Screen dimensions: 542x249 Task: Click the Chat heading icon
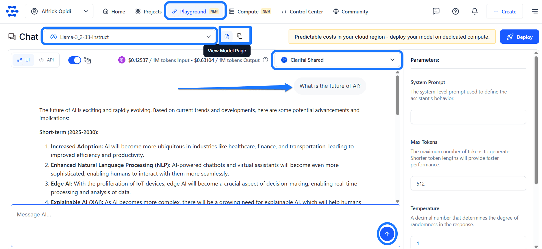(x=12, y=37)
